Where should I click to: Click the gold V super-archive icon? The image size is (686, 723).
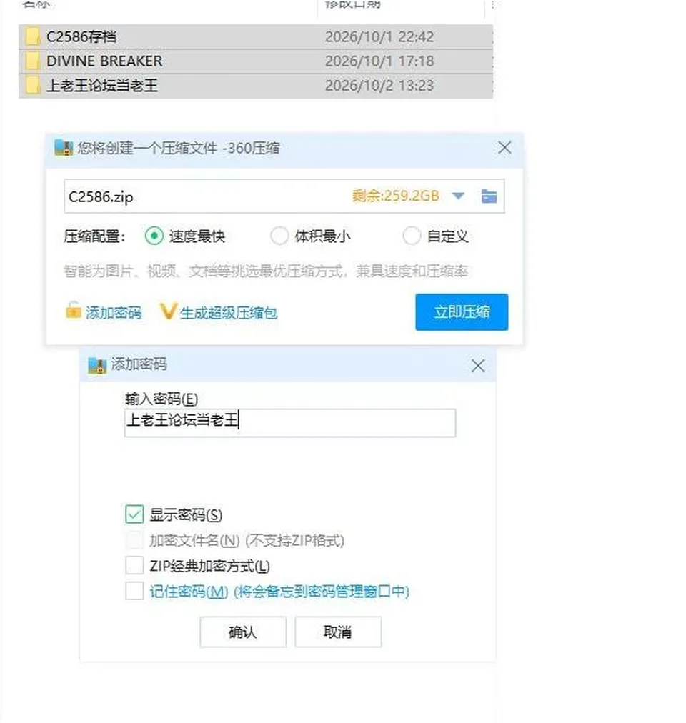click(169, 311)
